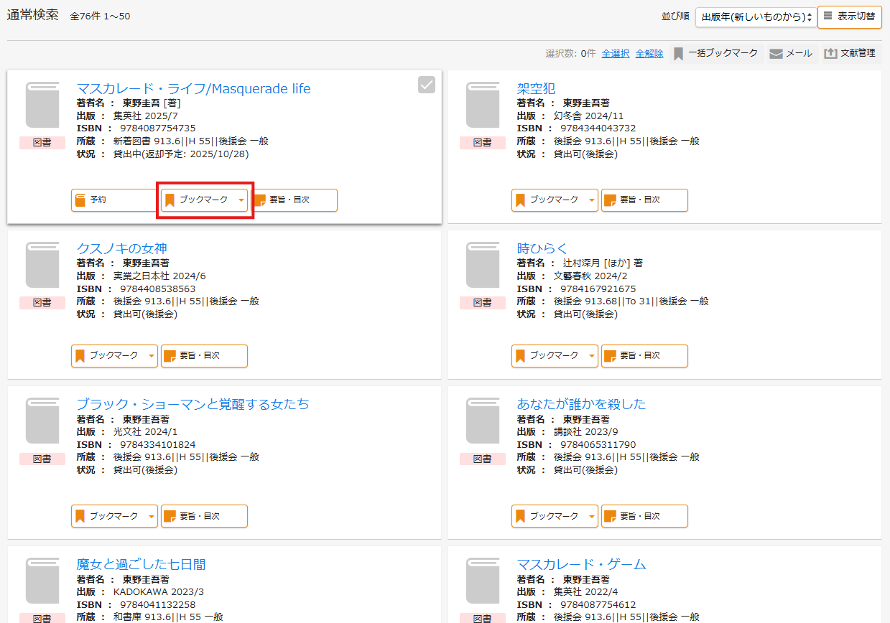Image resolution: width=890 pixels, height=623 pixels.
Task: Click book cover icon of クスノキの女神
Action: (x=42, y=265)
